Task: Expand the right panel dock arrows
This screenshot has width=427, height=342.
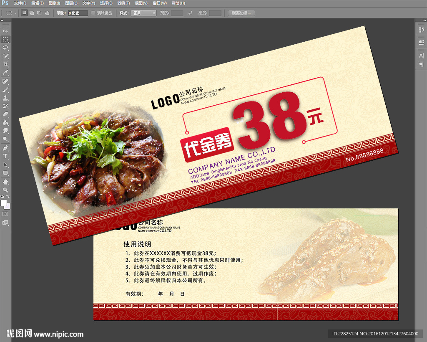Action: click(x=424, y=20)
